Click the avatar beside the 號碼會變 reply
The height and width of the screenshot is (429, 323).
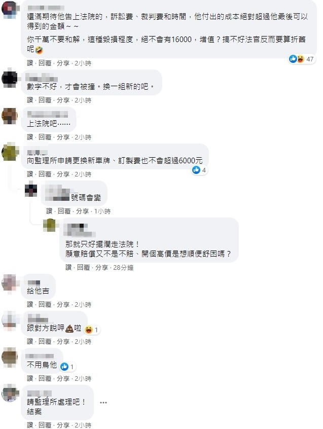(31, 190)
